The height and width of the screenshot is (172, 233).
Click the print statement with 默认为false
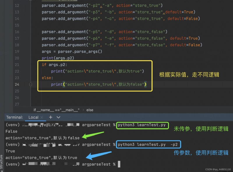(99, 84)
